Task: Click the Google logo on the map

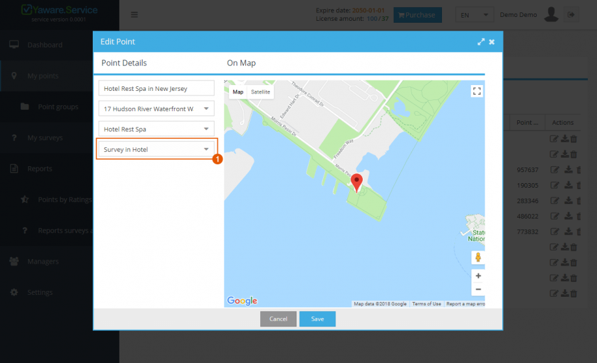Action: 242,301
